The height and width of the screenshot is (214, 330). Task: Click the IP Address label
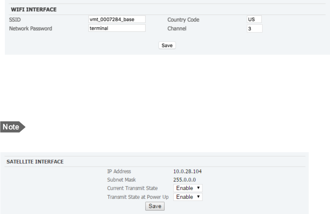pyautogui.click(x=119, y=172)
